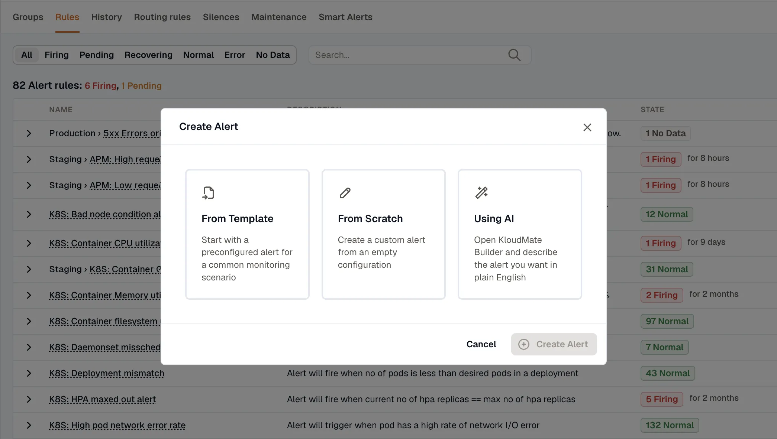777x439 pixels.
Task: Filter rules by Normal state
Action: click(199, 55)
